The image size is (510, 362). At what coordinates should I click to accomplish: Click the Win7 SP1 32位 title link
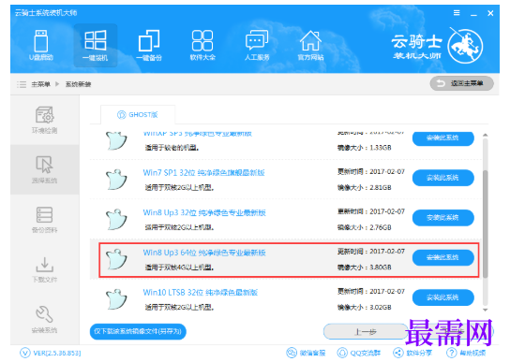click(x=204, y=173)
